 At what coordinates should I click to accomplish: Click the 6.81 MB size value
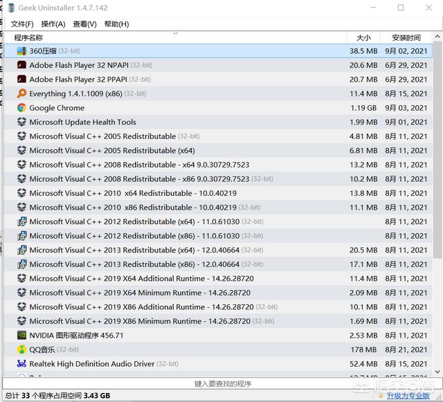tap(363, 151)
